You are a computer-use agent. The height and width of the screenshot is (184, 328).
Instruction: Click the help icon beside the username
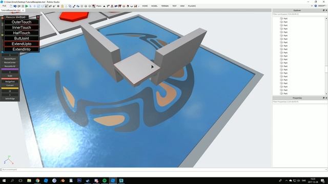click(316, 6)
